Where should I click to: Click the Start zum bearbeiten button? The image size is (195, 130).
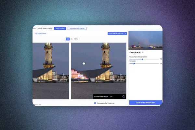coord(146,103)
